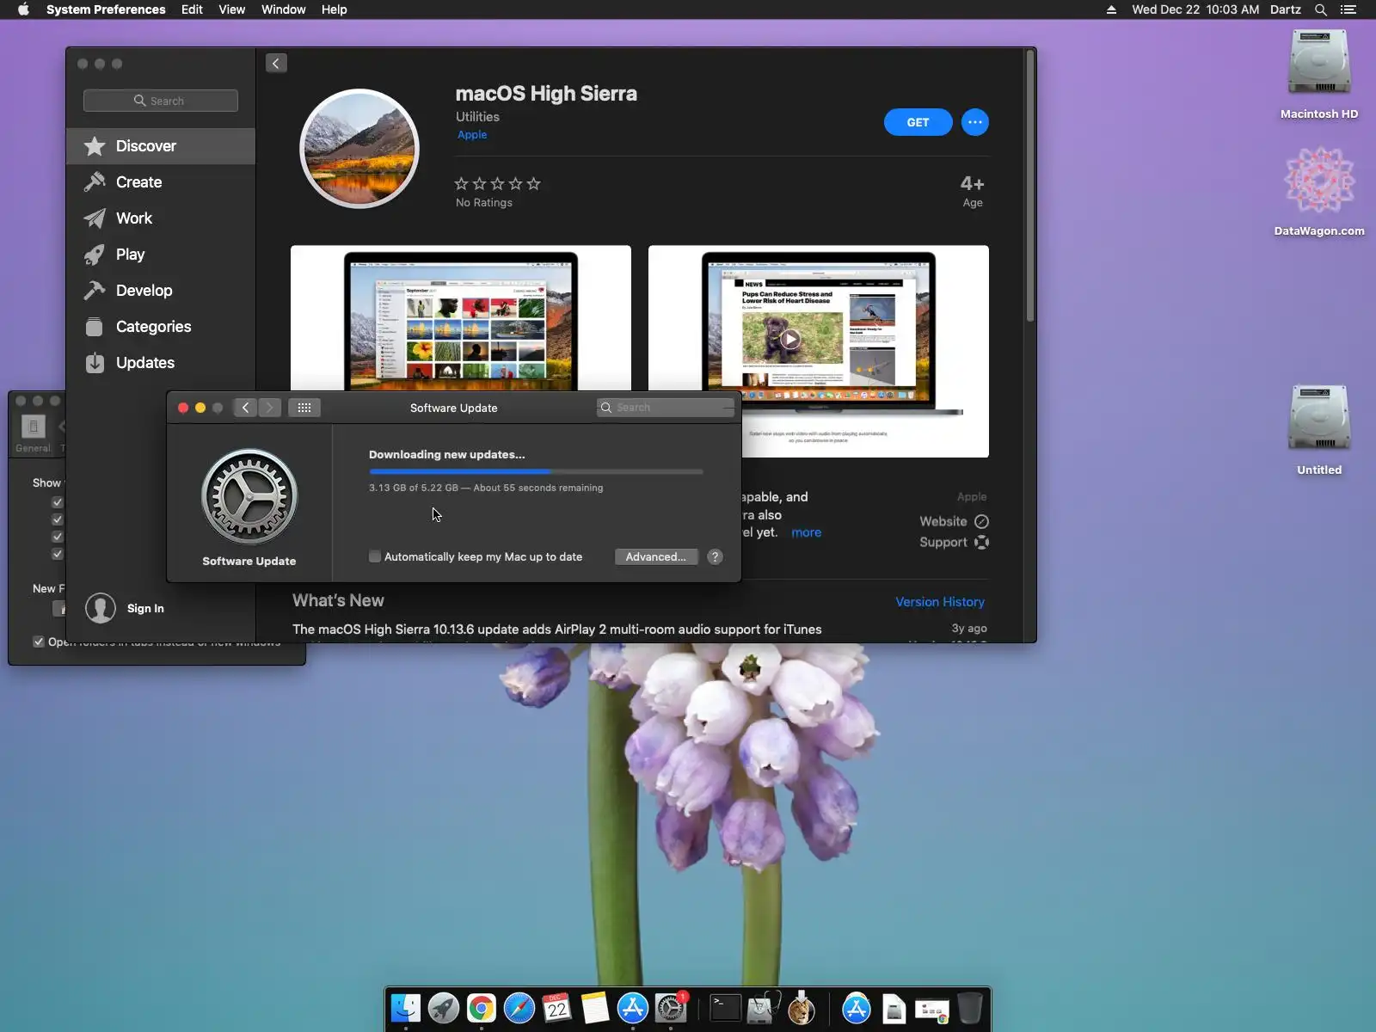Screen dimensions: 1376x1032
Task: Click the menu bar date and time
Action: (x=1195, y=9)
